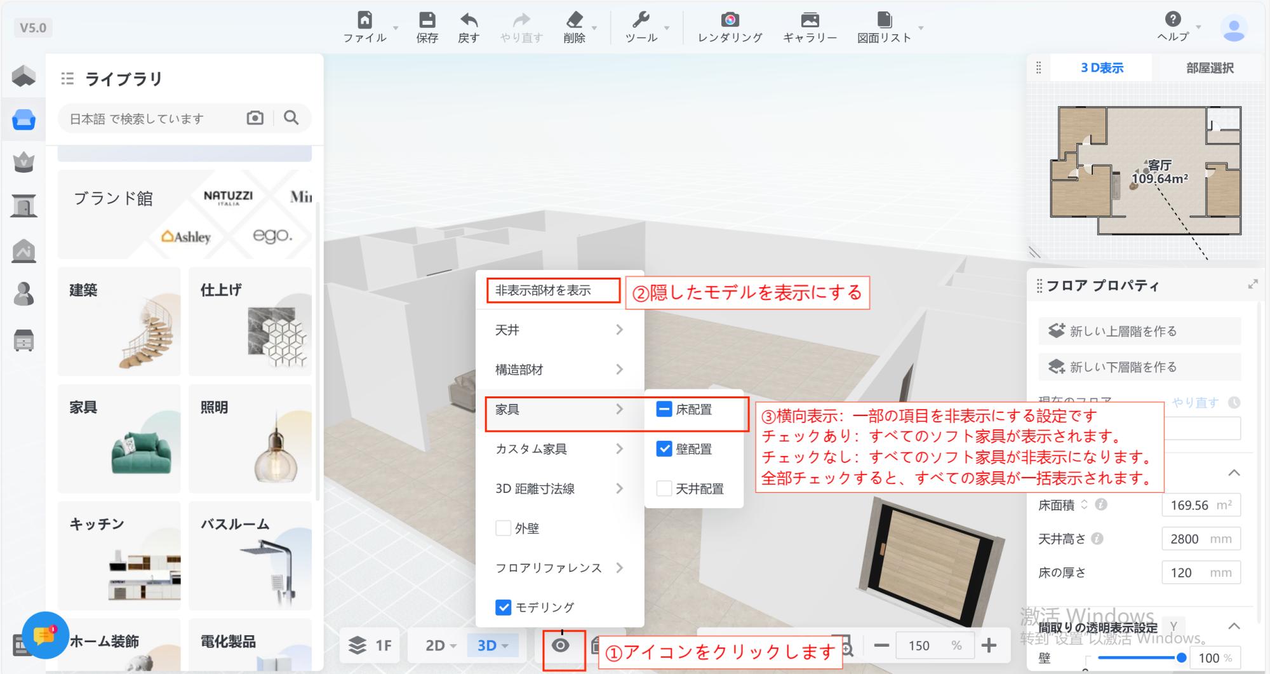Viewport: 1270px width, 674px height.
Task: Open the 図面リスト dropdown arrow
Action: (921, 28)
